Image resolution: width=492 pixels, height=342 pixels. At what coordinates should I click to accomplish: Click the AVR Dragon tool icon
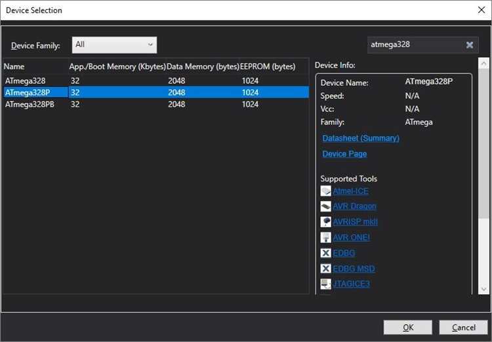tap(325, 206)
